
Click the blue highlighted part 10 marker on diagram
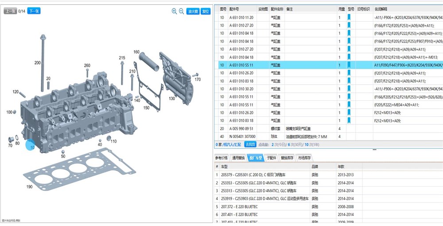pyautogui.click(x=31, y=145)
